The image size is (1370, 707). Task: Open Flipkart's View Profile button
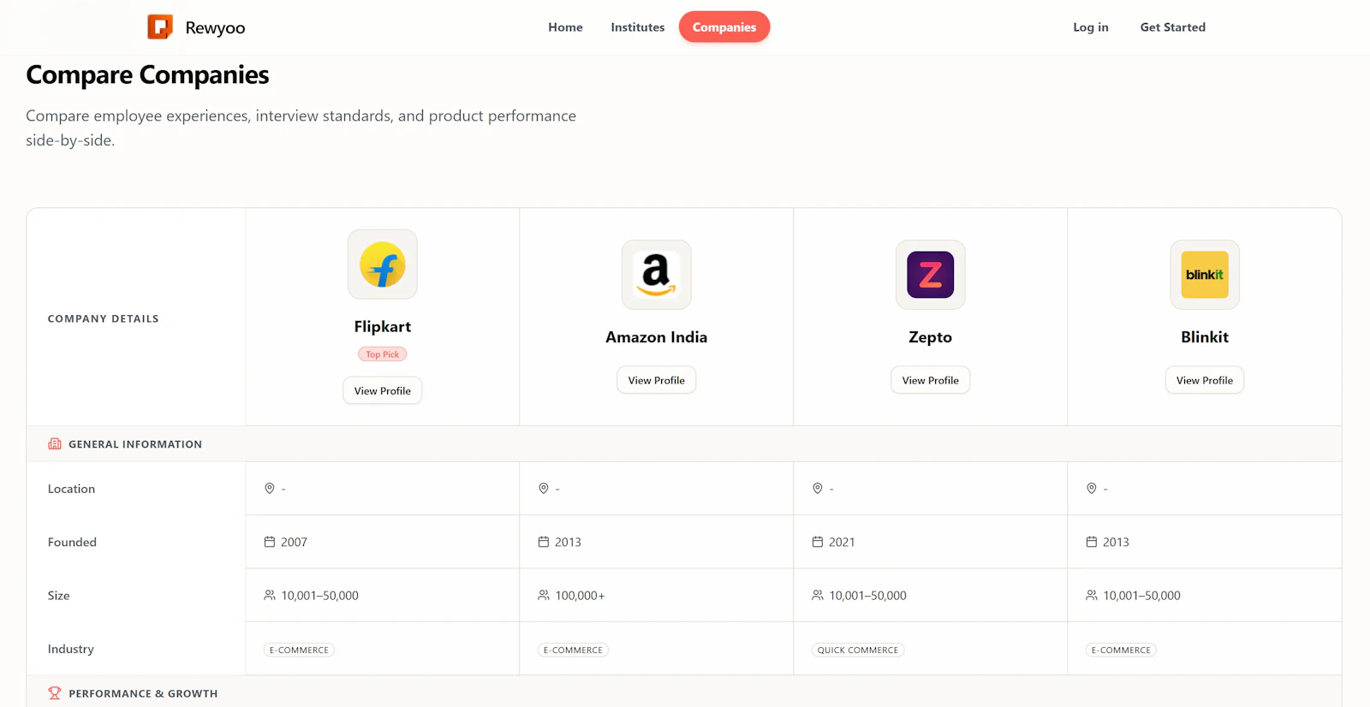[x=383, y=391]
